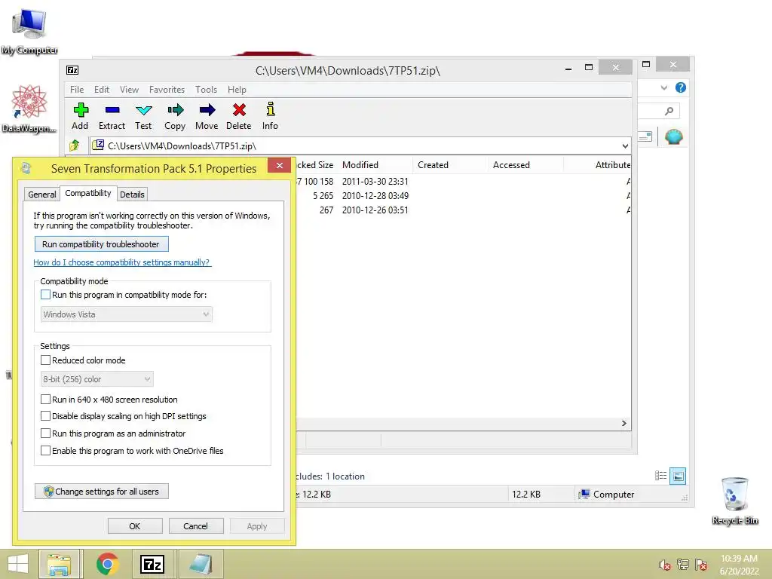Confirm with the OK button
Viewport: 772px width, 579px height.
(x=135, y=525)
